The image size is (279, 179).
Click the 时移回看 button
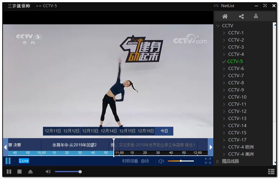pos(130,161)
